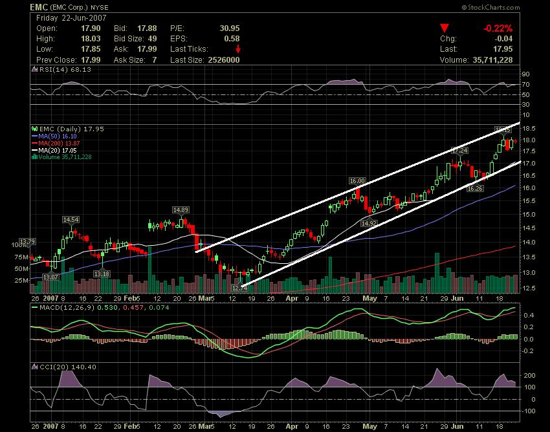Click the RSI(14) 68.13 label
Image resolution: width=550 pixels, height=432 pixels.
coord(65,69)
